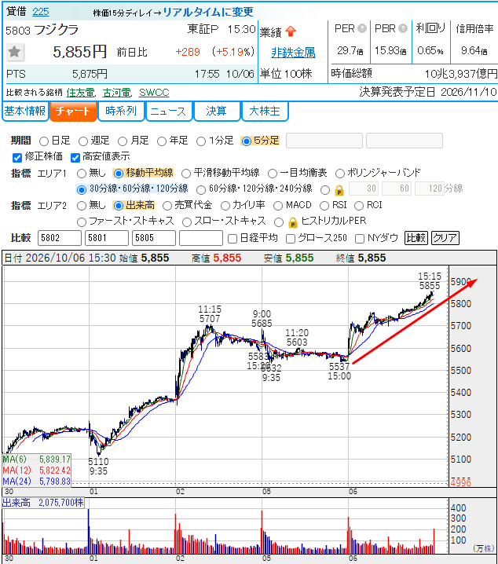Choose 30分線・60分線・120分線 option
Image resolution: width=498 pixels, height=564 pixels.
pos(82,189)
